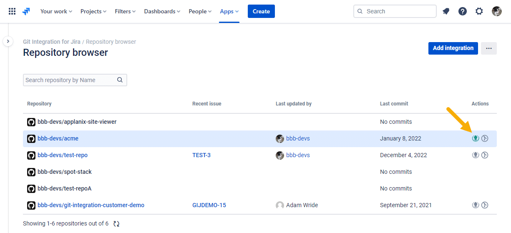Expand the sidebar with the chevron button
This screenshot has width=511, height=233.
pyautogui.click(x=8, y=41)
